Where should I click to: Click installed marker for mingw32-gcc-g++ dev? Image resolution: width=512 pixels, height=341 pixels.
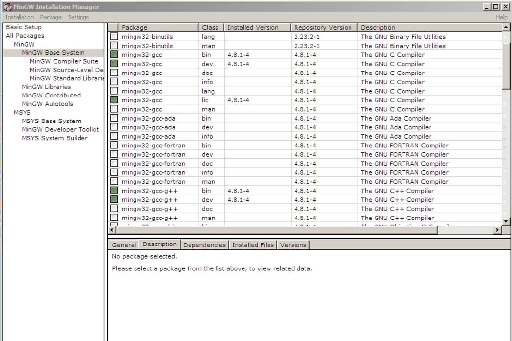click(x=114, y=200)
